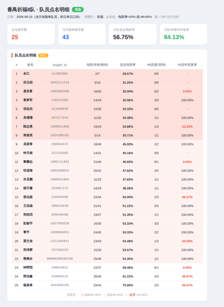224x307 pixels.
Task: Click the 61.22% rate cell
Action: click(128, 276)
